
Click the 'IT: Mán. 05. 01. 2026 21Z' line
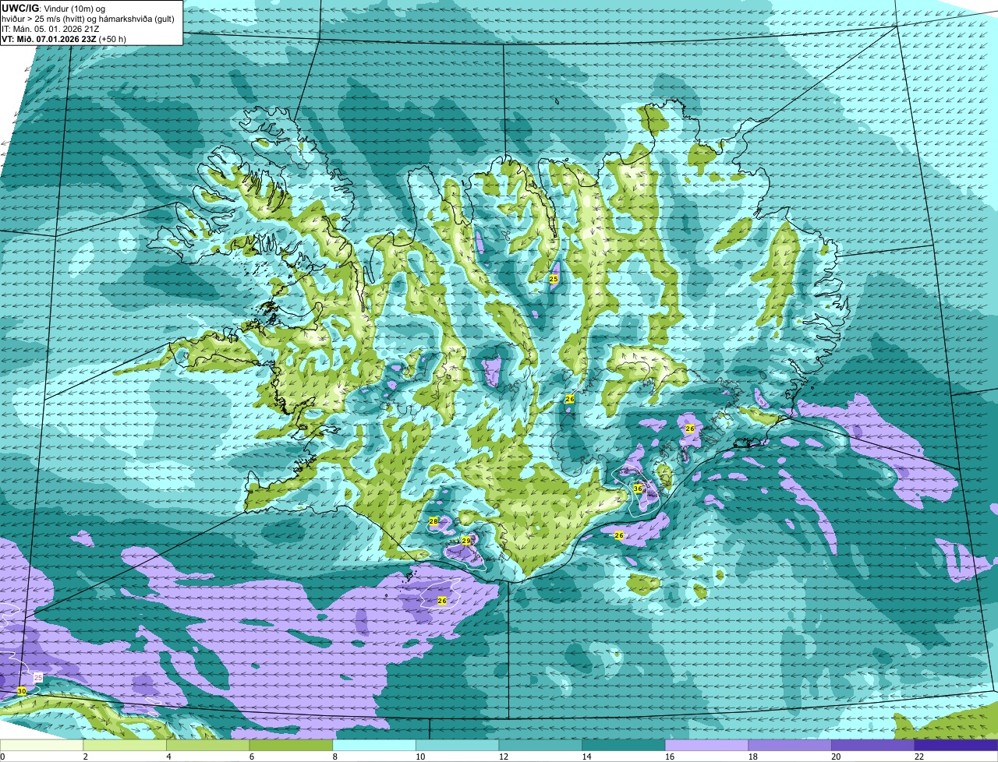tap(51, 29)
